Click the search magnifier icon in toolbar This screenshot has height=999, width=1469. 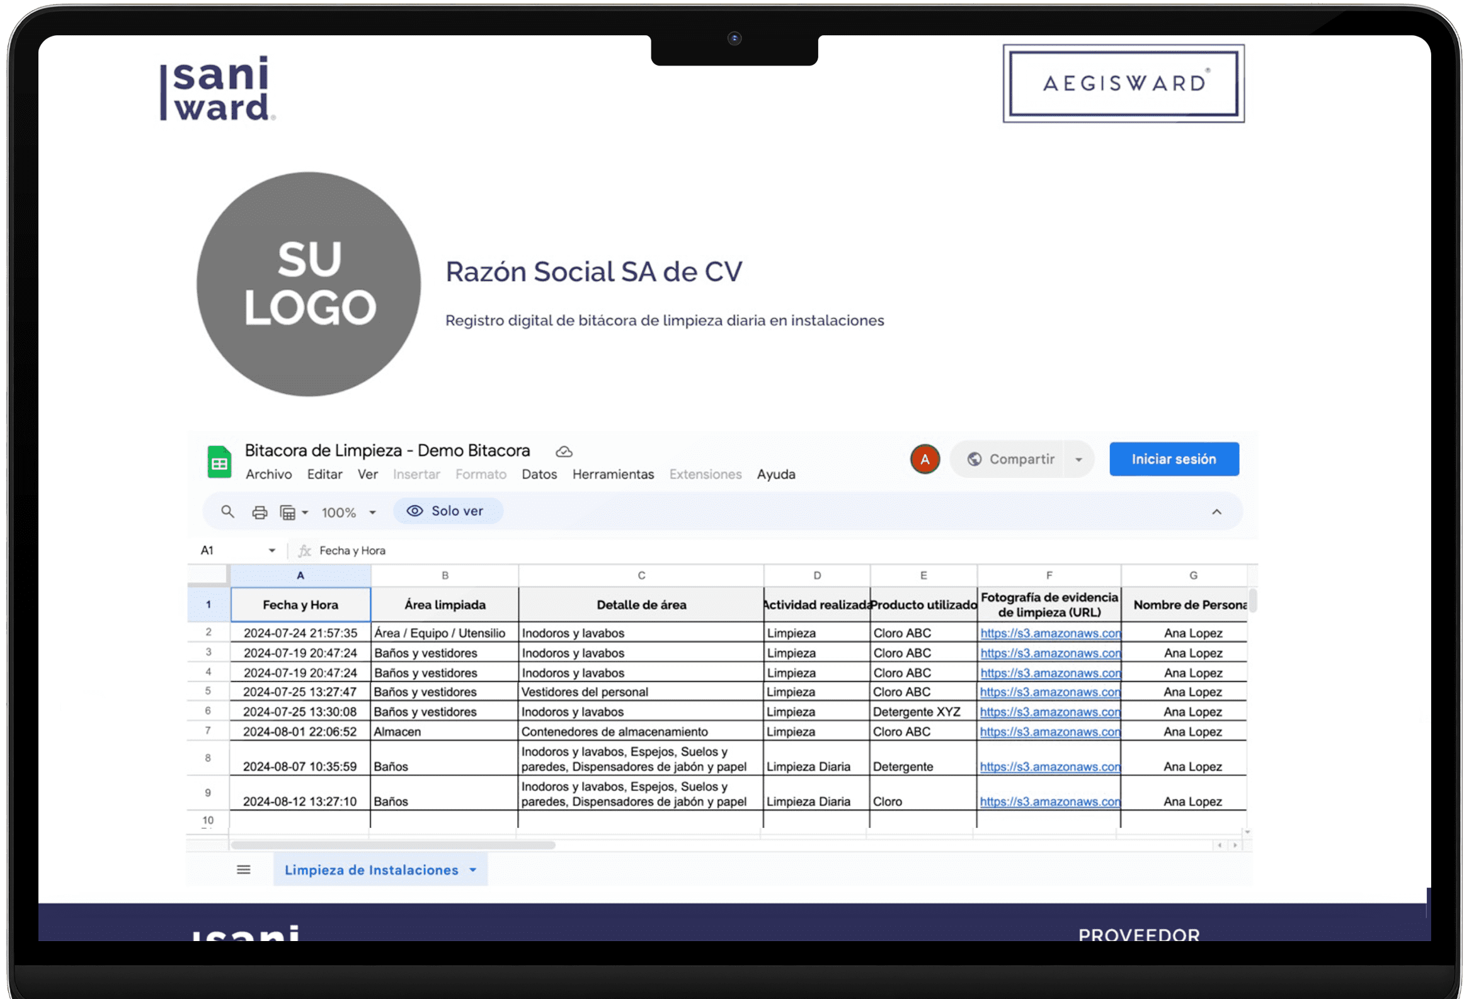pyautogui.click(x=227, y=512)
